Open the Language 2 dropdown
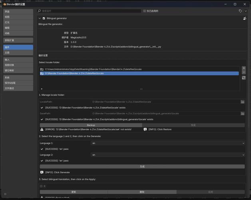 (168, 155)
